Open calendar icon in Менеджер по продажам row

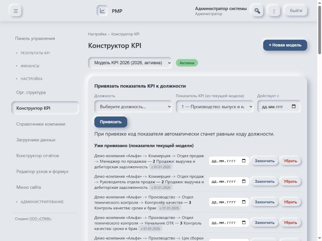coord(244,161)
